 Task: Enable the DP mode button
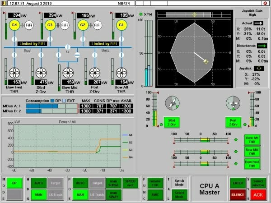(x=14, y=182)
